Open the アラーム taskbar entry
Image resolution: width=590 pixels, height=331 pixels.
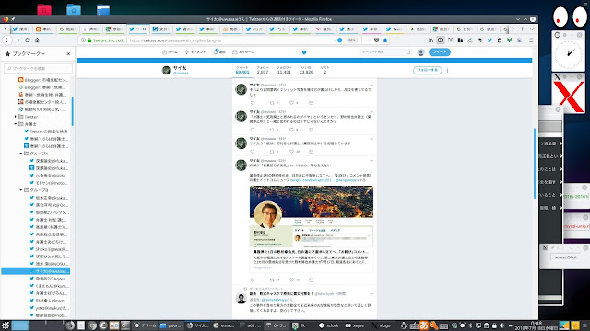pos(146,325)
